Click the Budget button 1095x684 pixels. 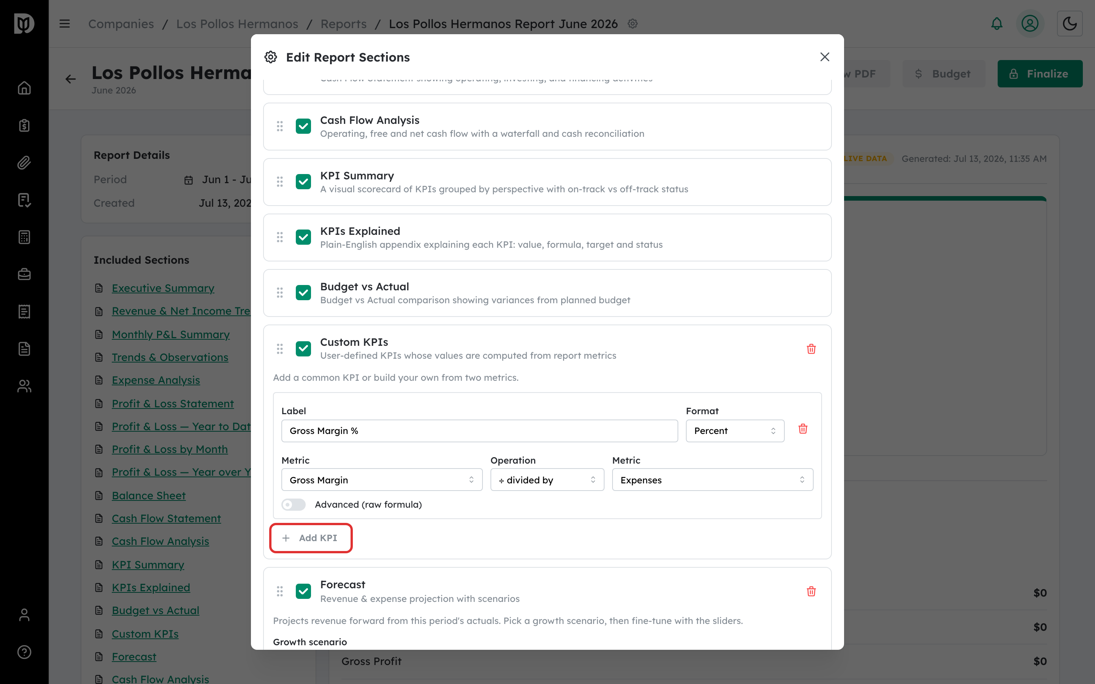[943, 74]
